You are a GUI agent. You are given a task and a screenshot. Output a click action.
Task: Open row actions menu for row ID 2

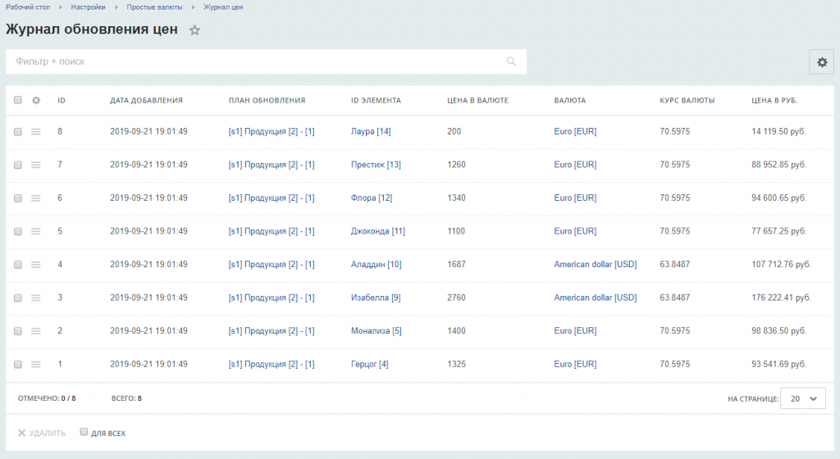36,331
